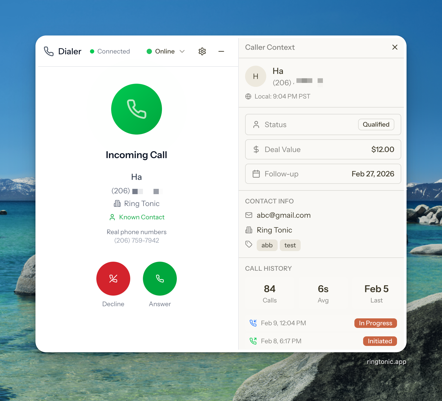
Task: Decline the incoming call with red button
Action: coord(113,278)
